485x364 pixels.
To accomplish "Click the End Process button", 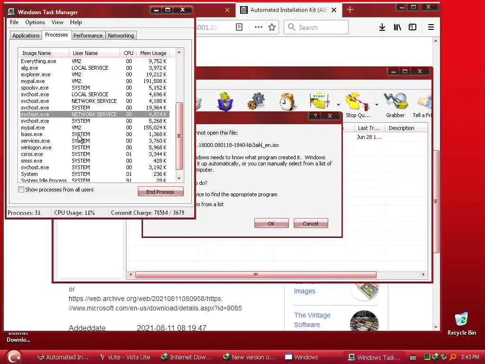I will click(x=160, y=192).
